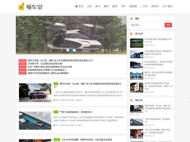Open main article “华系”高端智能SUV，谁更值得买

click(76, 112)
